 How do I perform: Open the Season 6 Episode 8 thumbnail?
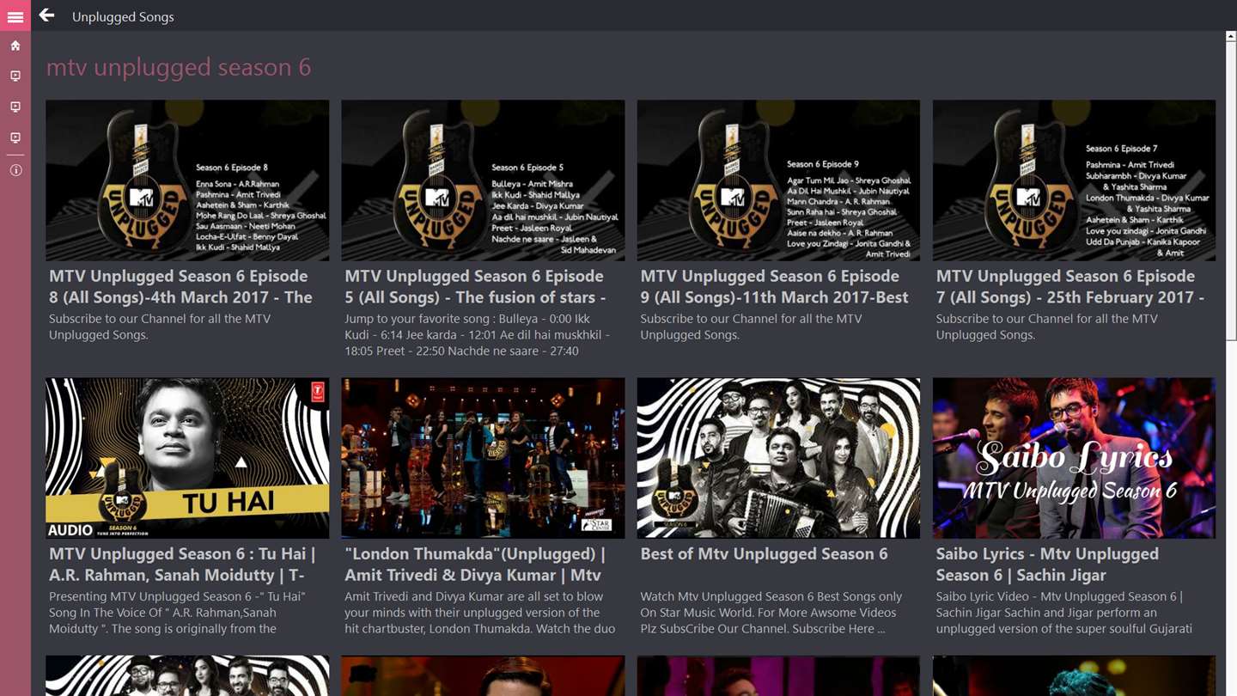pos(187,180)
